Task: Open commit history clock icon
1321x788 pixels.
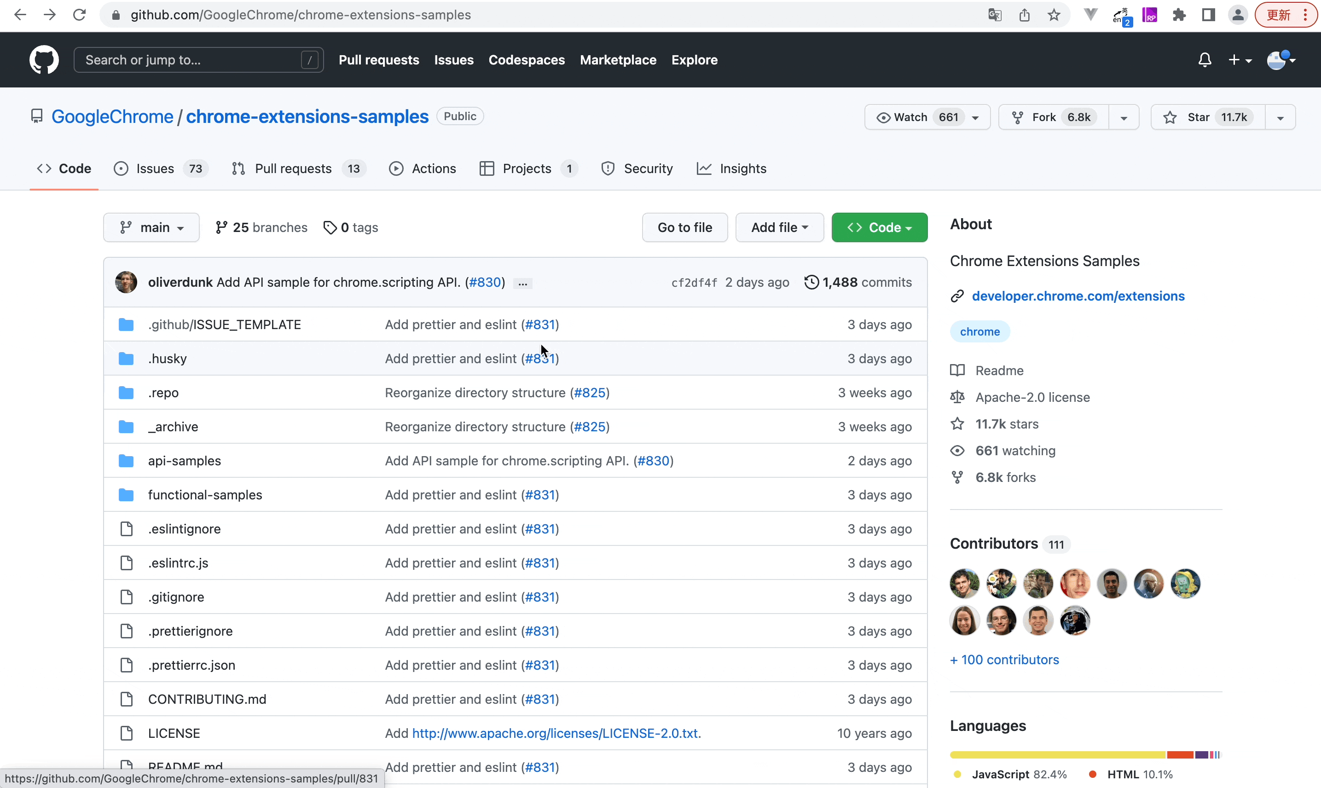Action: [811, 282]
